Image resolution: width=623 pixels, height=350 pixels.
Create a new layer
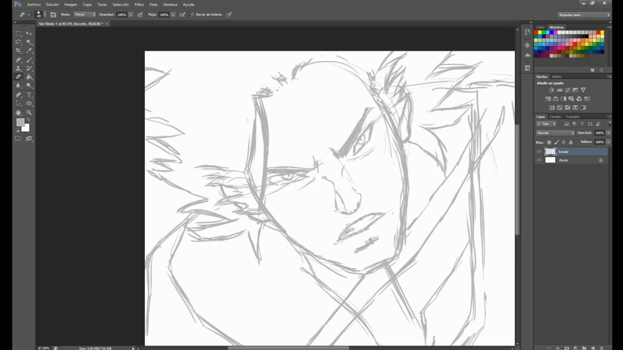(x=593, y=348)
